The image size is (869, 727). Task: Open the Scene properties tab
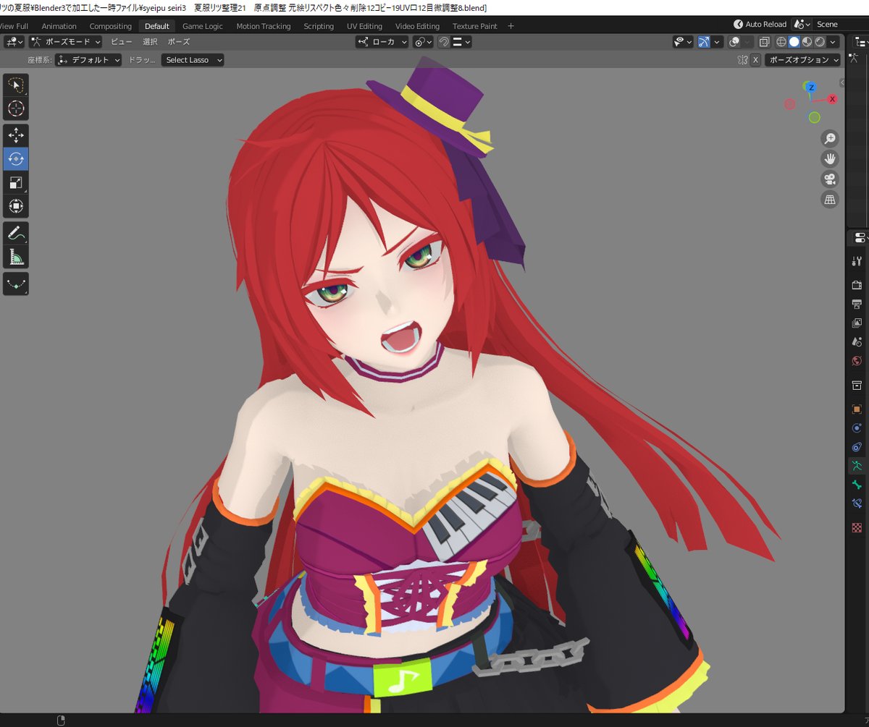tap(857, 341)
